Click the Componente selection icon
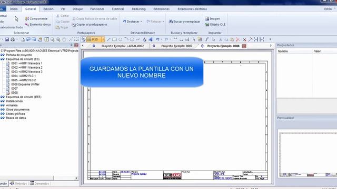Screen dimensions: 337x189 [27, 19]
